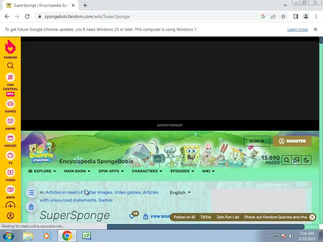The height and width of the screenshot is (242, 323).
Task: Open Windows Explorer from taskbar
Action: tap(28, 236)
